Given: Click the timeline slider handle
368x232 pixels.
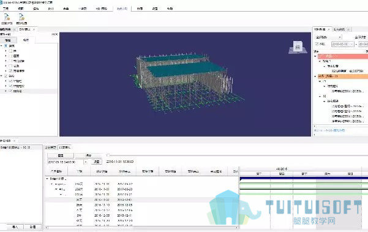Looking at the screenshot, I should [108, 155].
